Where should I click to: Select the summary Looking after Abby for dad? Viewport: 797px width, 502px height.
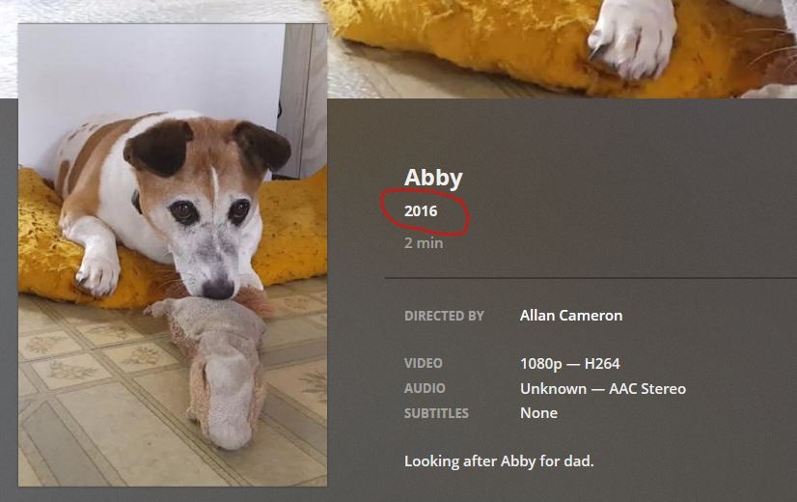point(499,461)
